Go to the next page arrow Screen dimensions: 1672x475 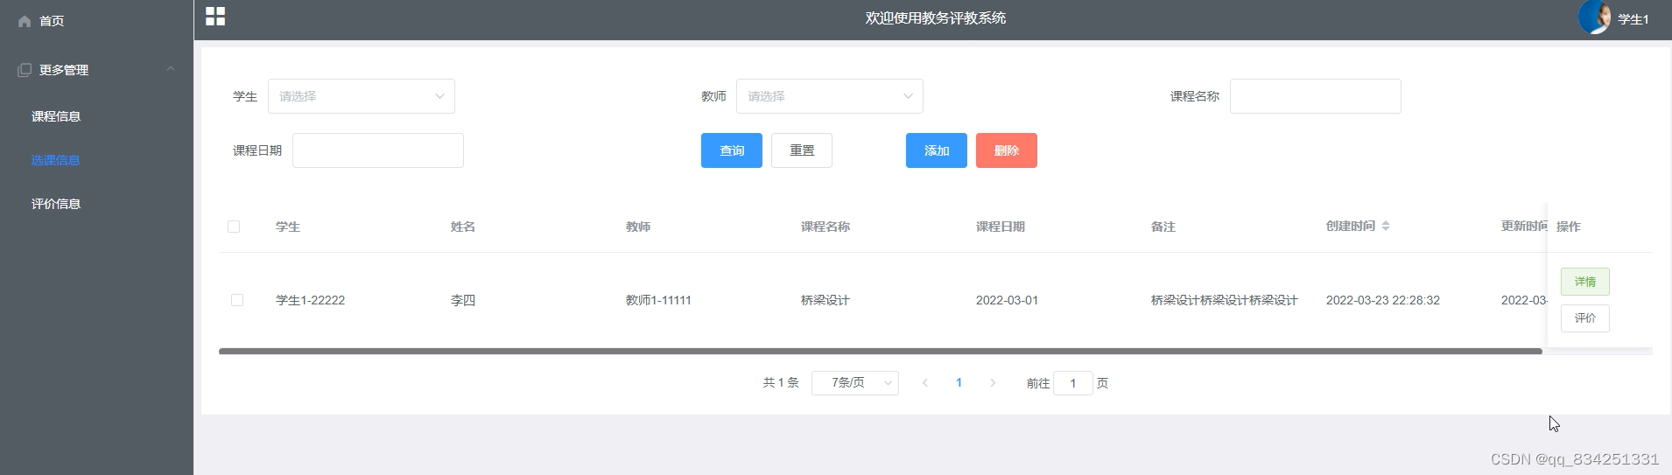click(993, 383)
